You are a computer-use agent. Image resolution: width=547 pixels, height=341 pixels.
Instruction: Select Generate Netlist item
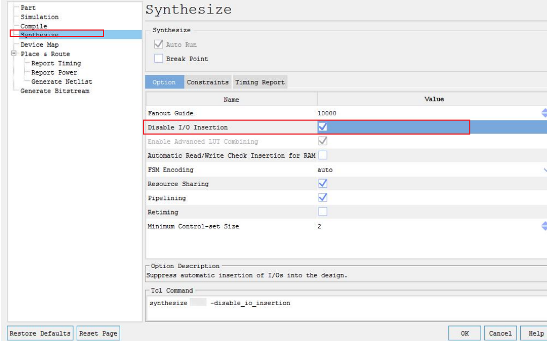point(62,81)
